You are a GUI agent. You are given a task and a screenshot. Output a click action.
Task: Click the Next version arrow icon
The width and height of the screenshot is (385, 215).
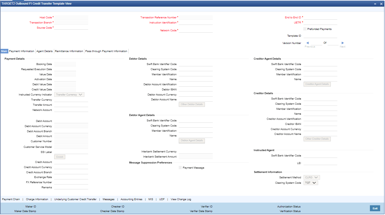(343, 43)
